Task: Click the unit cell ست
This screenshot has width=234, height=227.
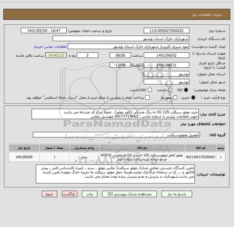Action: pyautogui.click(x=84, y=157)
